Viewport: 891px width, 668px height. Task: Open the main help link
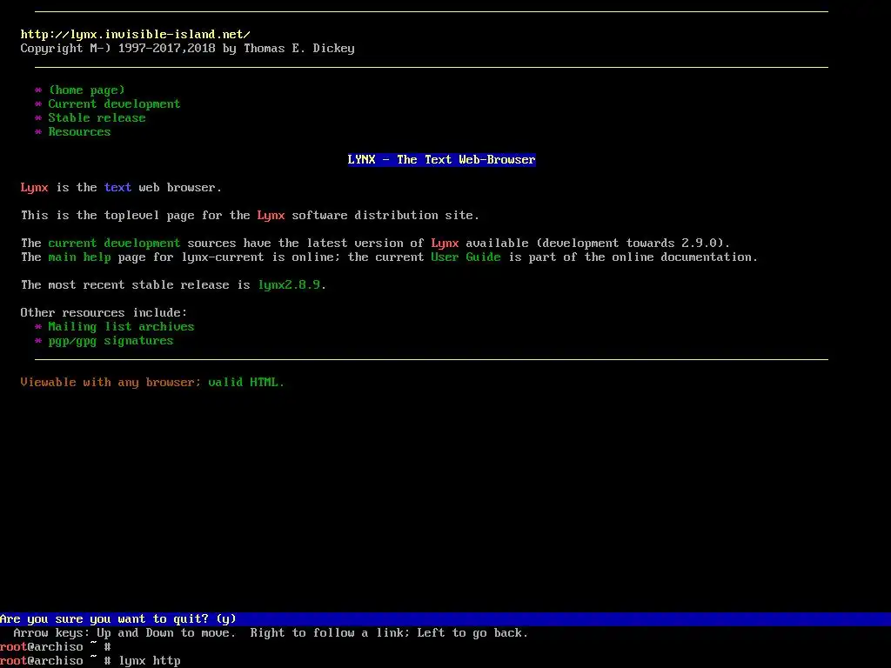(x=79, y=257)
